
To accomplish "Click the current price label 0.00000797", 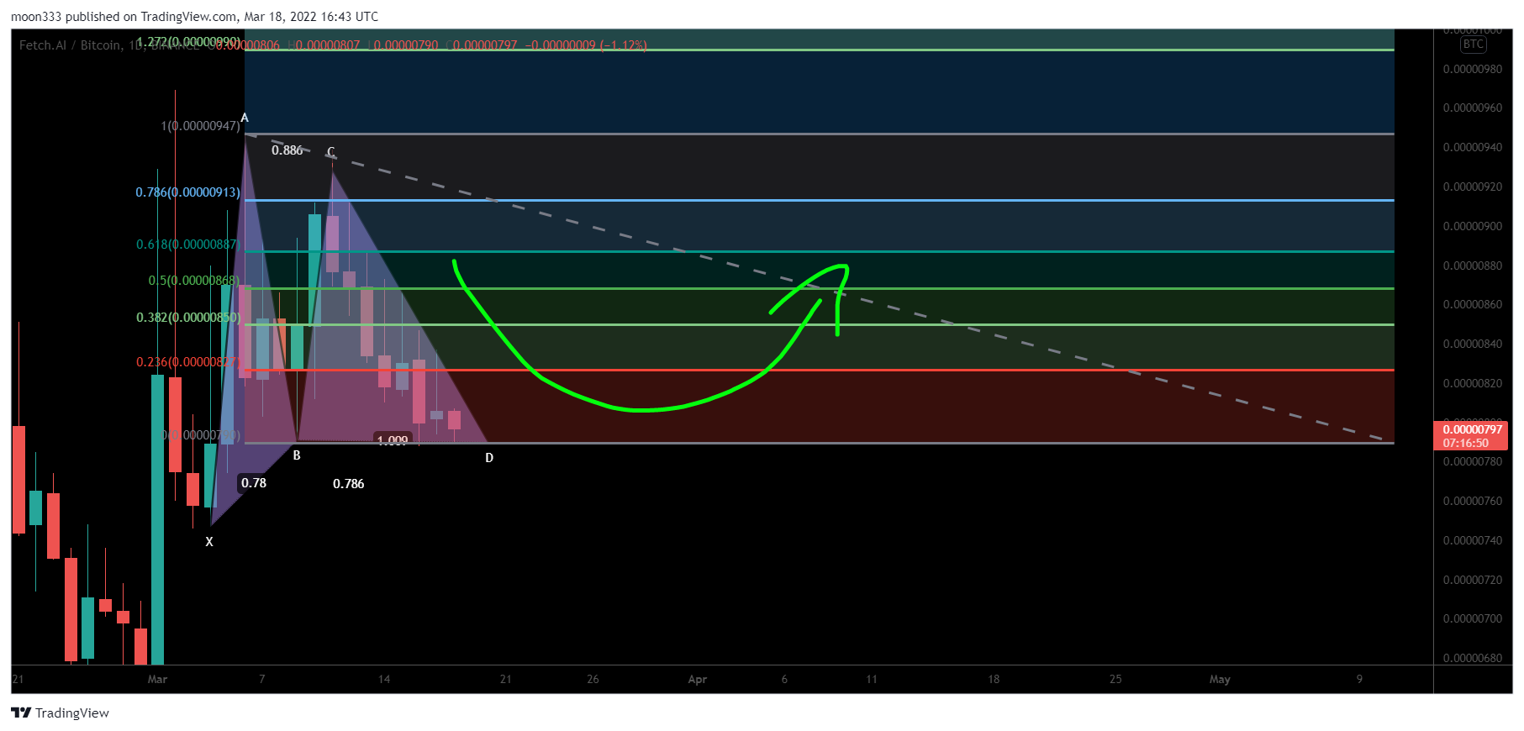I will [x=1472, y=429].
